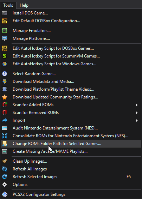Click the PCSX2 Configurator diamond icon
Image resolution: width=142 pixels, height=199 pixels.
coord(5,194)
